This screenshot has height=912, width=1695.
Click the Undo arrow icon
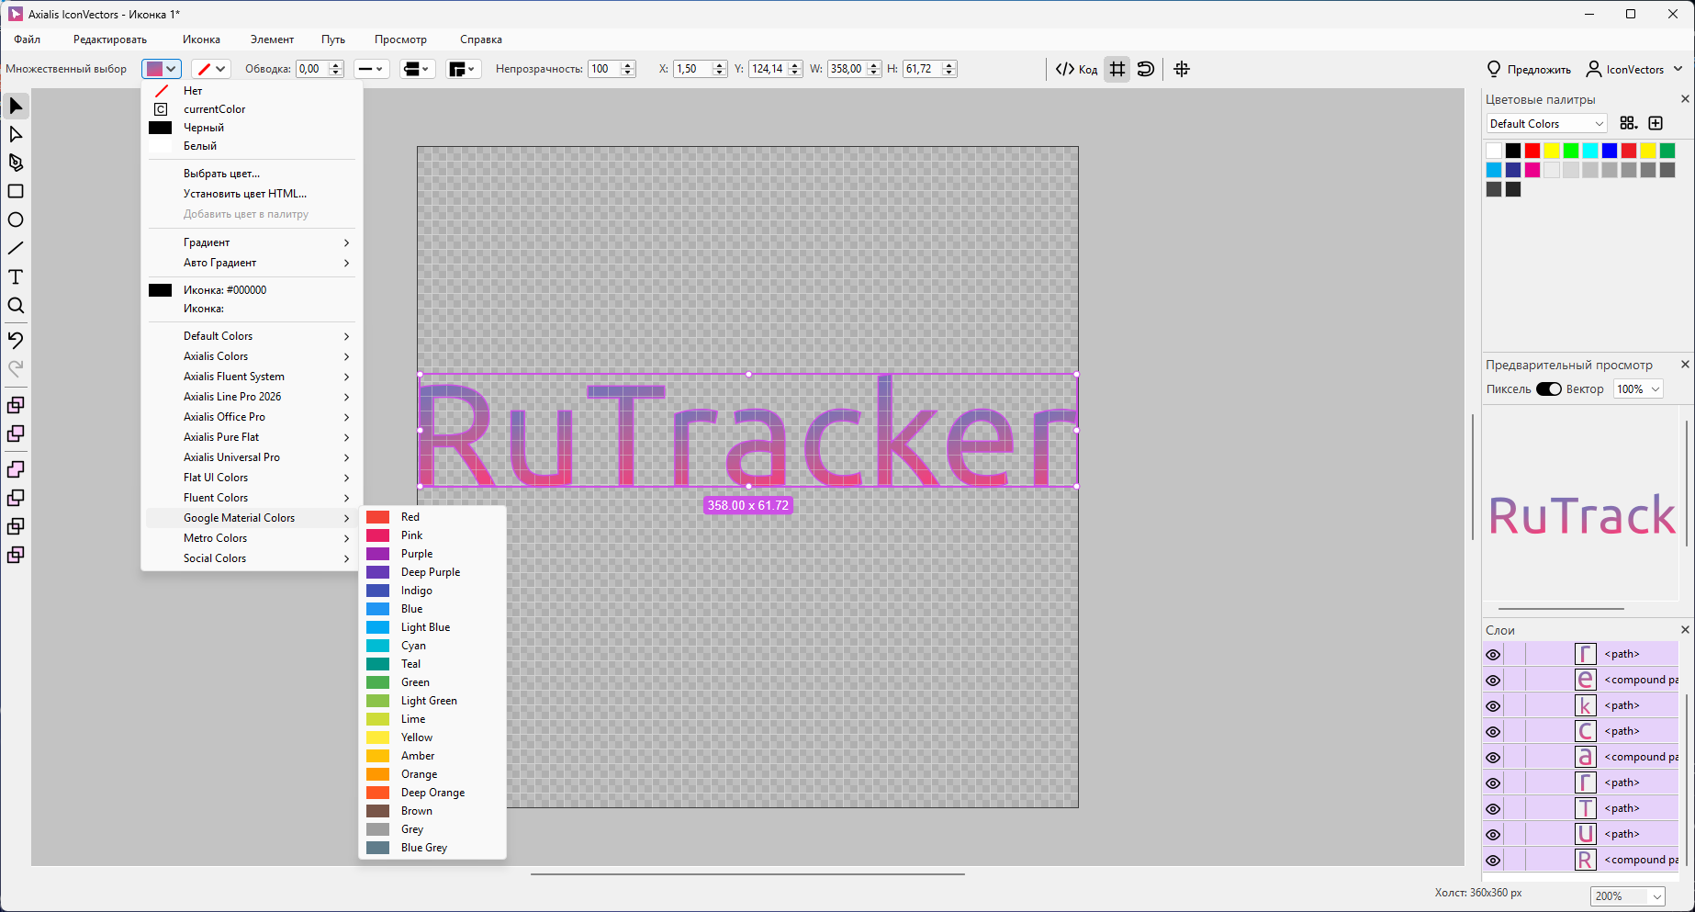click(x=16, y=340)
